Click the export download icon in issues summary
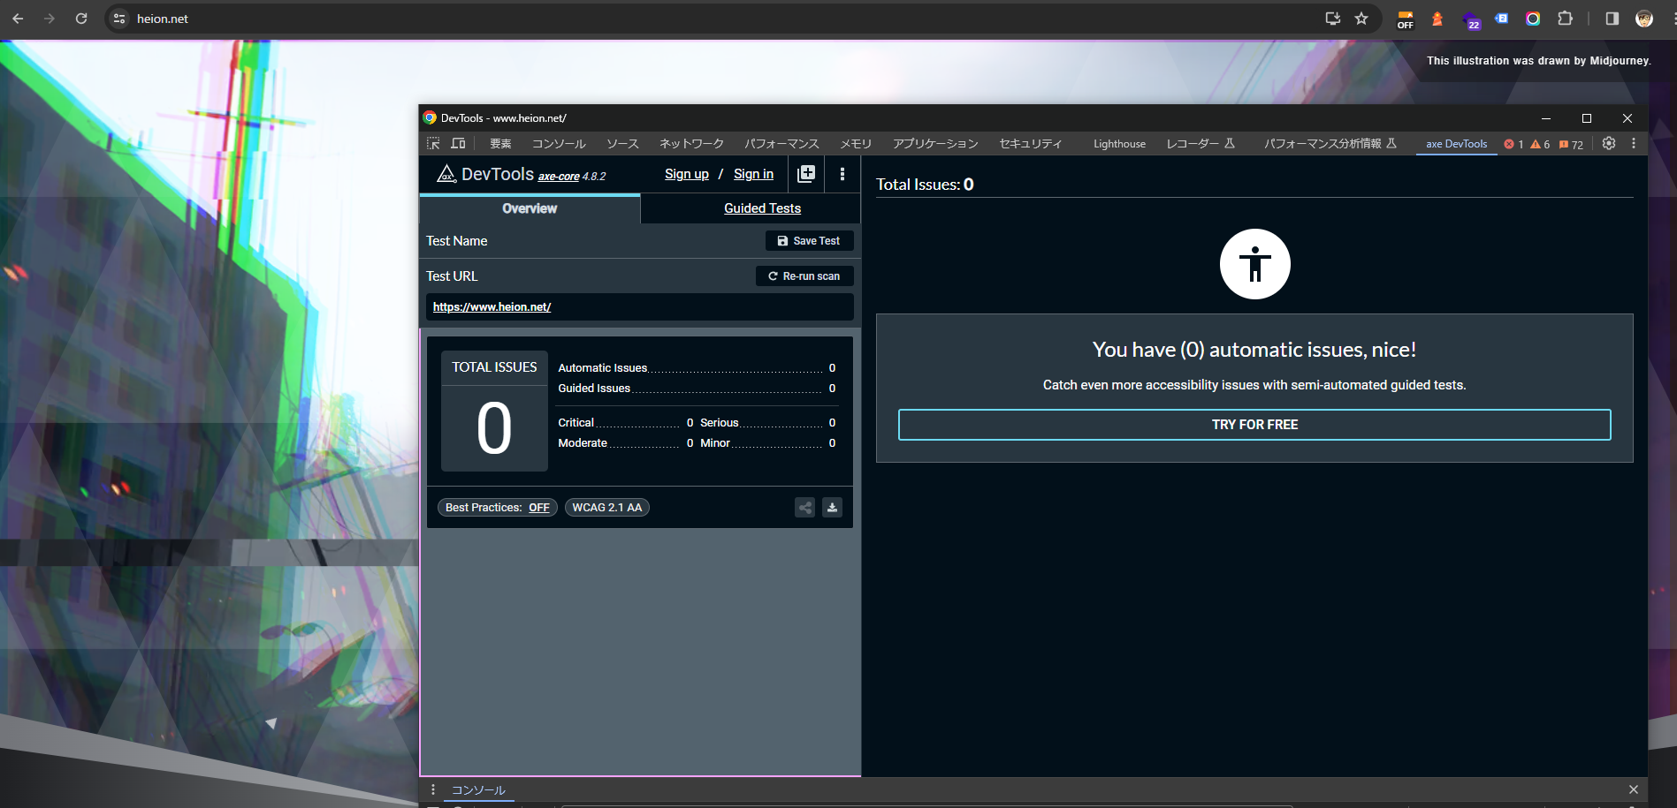The image size is (1677, 808). (832, 507)
